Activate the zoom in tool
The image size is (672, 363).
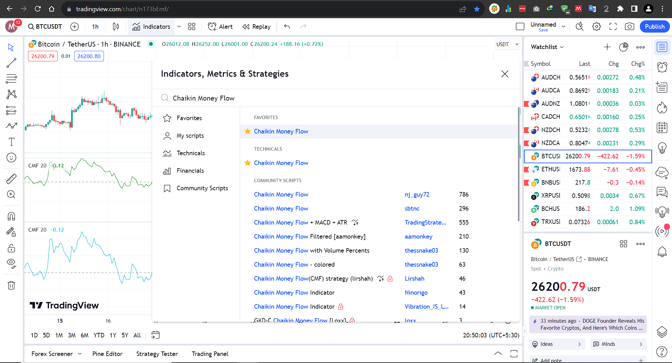(x=11, y=194)
